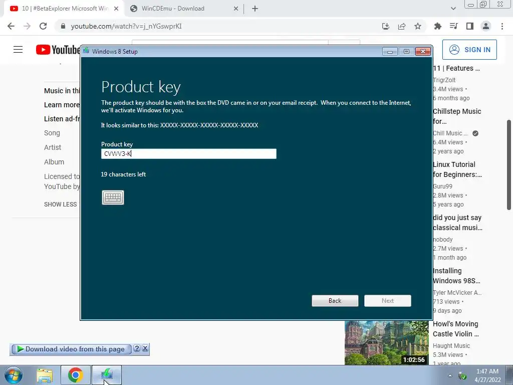Open the 'did you just say classical music' video
The width and height of the screenshot is (513, 385).
pos(457,223)
